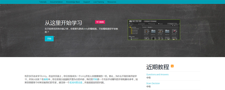Open the Questions and Answers tutorial link
This screenshot has height=90, width=225.
point(157,74)
